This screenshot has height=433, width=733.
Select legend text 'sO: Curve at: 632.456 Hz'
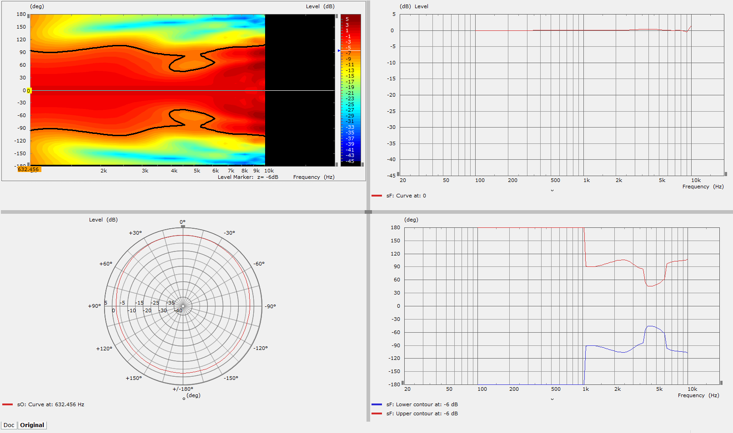(x=50, y=404)
